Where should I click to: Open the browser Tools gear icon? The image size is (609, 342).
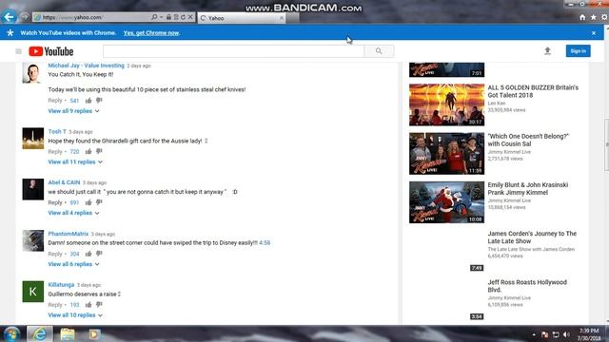[x=604, y=17]
